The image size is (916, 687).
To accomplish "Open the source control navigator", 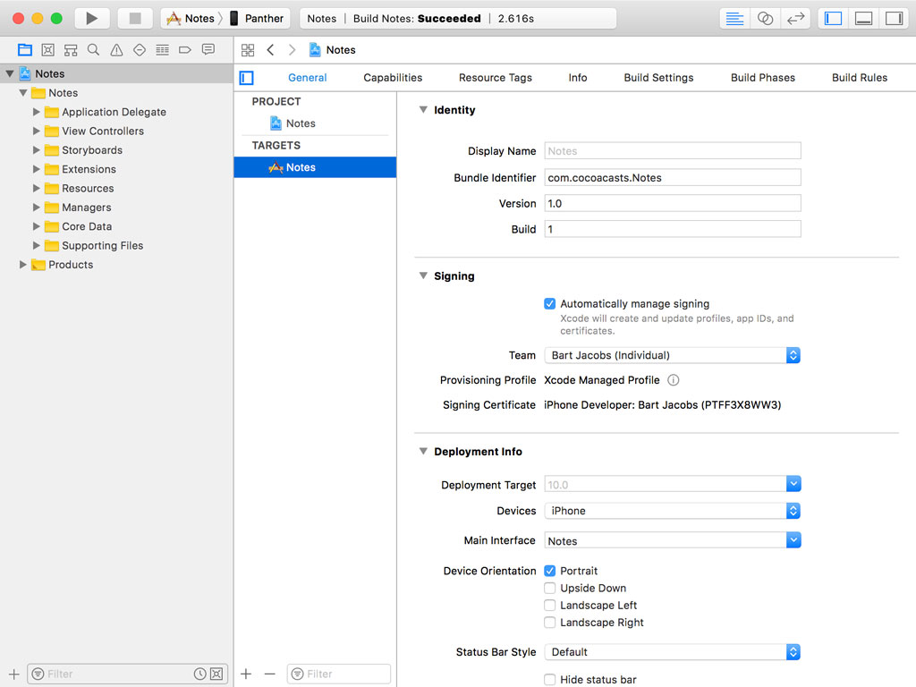I will [x=48, y=50].
